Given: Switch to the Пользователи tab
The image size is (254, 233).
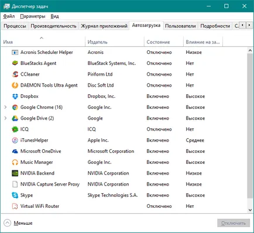Looking at the screenshot, I should point(180,26).
